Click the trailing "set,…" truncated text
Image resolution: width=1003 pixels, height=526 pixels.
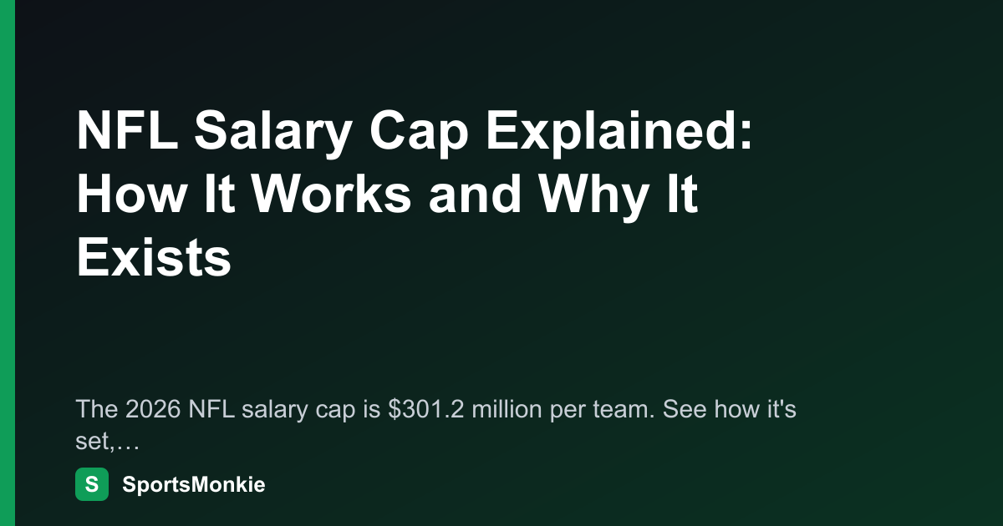(x=106, y=442)
